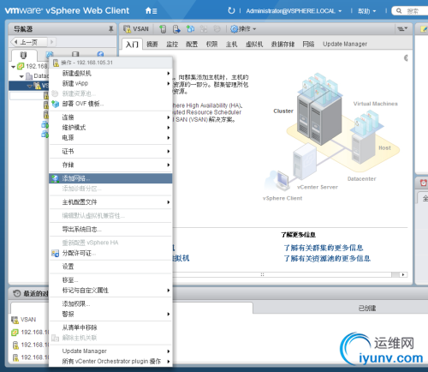Open the 连接 submenu

pyautogui.click(x=110, y=117)
